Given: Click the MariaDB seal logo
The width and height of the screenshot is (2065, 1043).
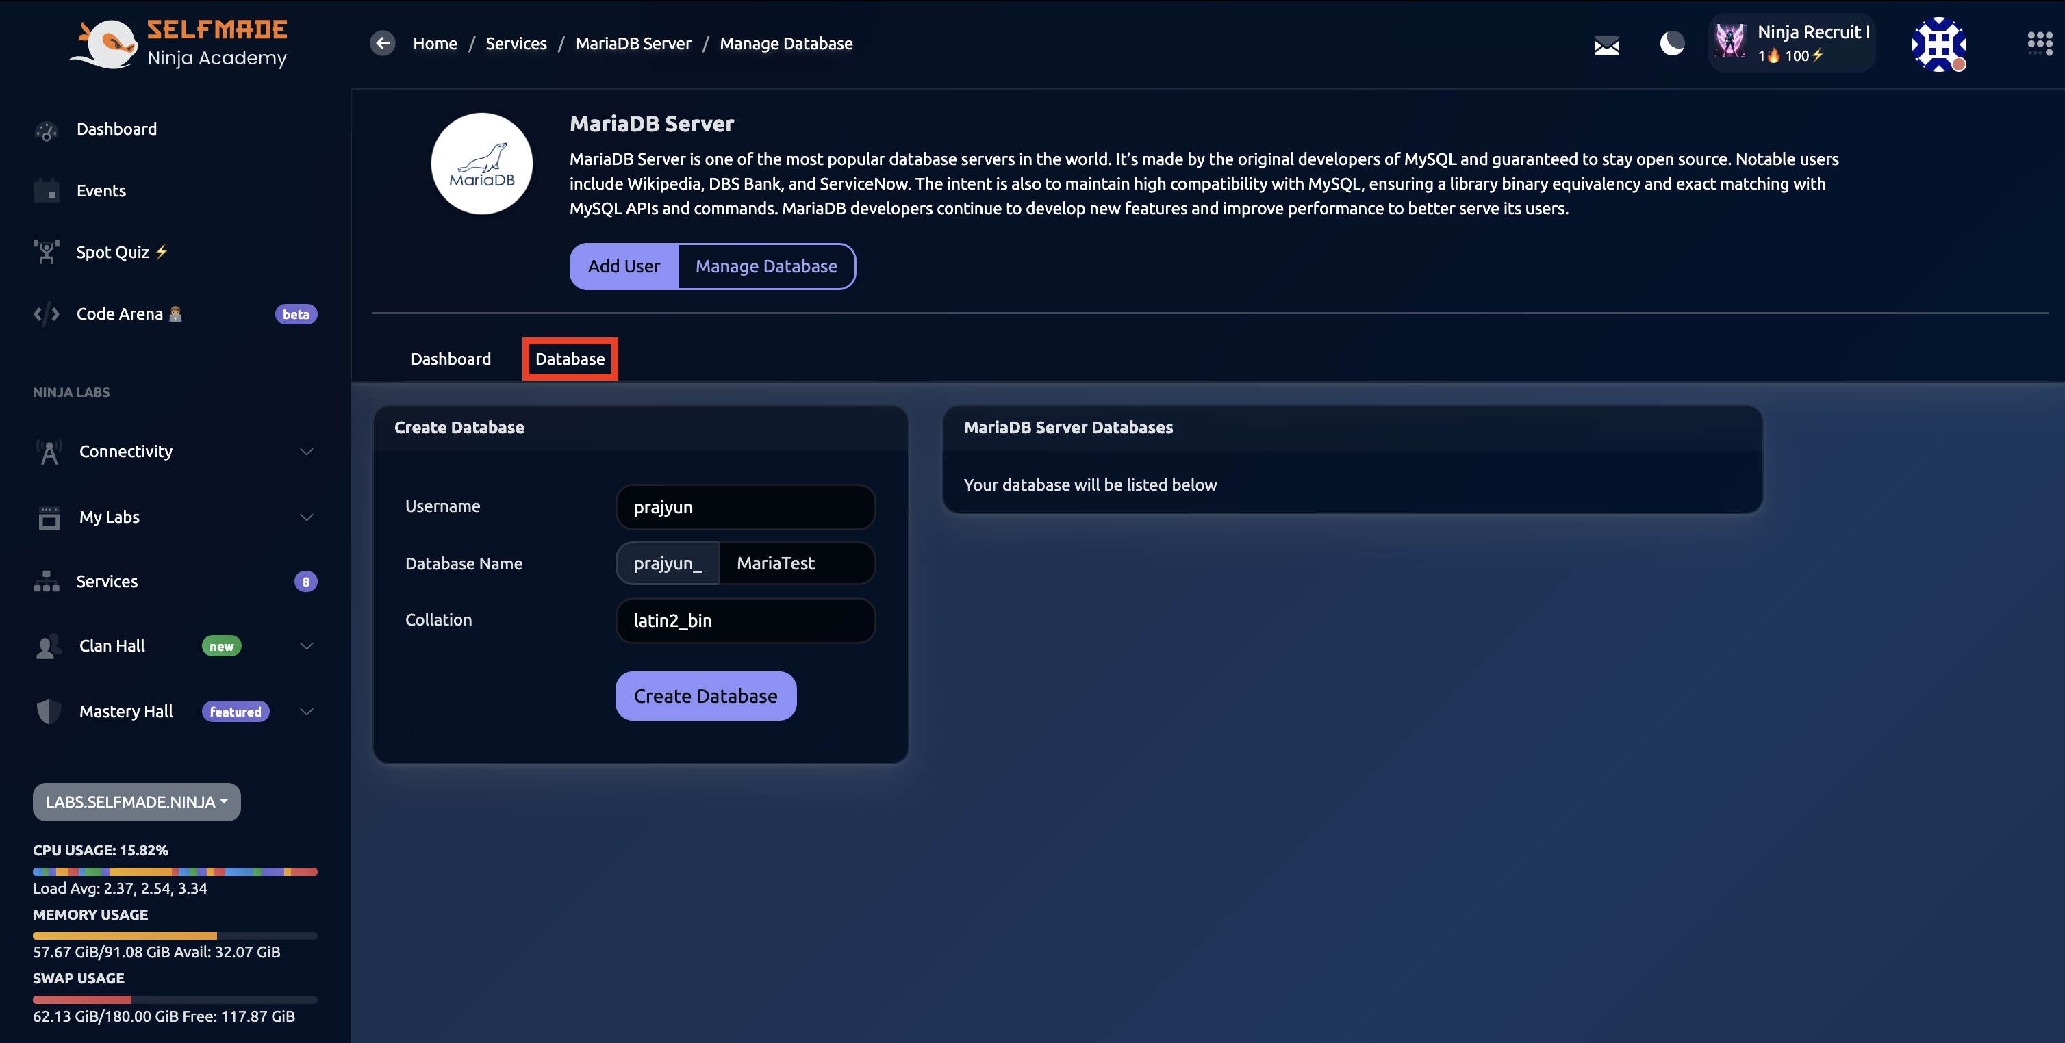Looking at the screenshot, I should (482, 164).
